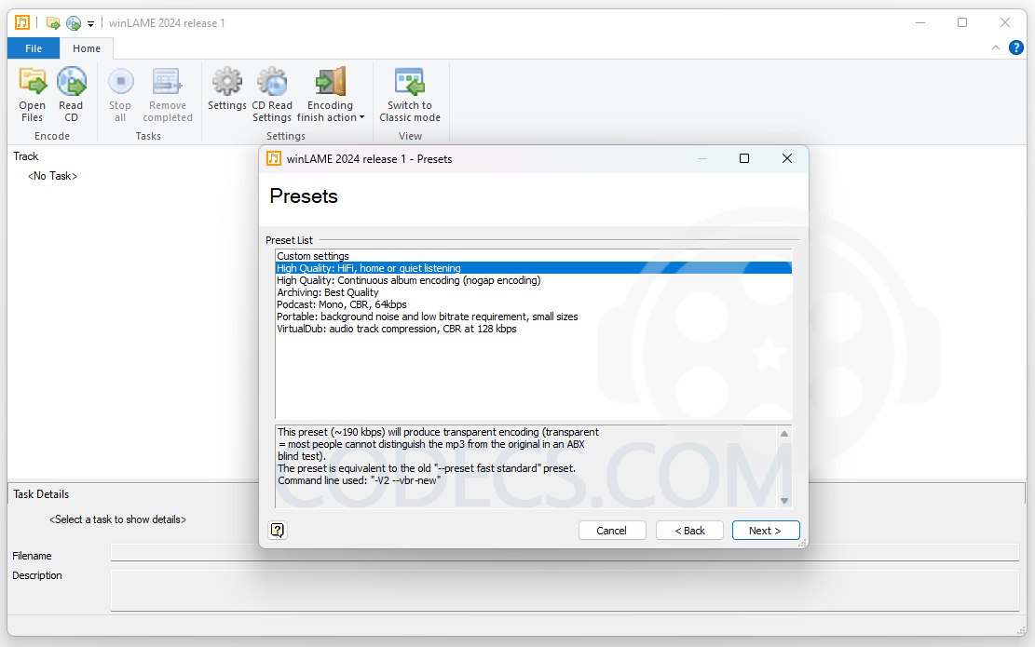The image size is (1035, 647).
Task: Click Presets dialog title bar icon
Action: pyautogui.click(x=273, y=158)
